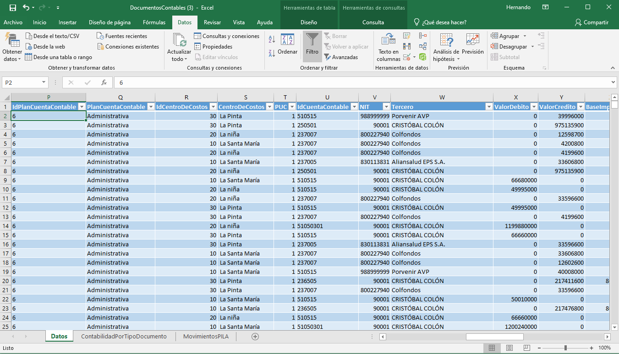Open the Obtener datos menu

pos(12,47)
